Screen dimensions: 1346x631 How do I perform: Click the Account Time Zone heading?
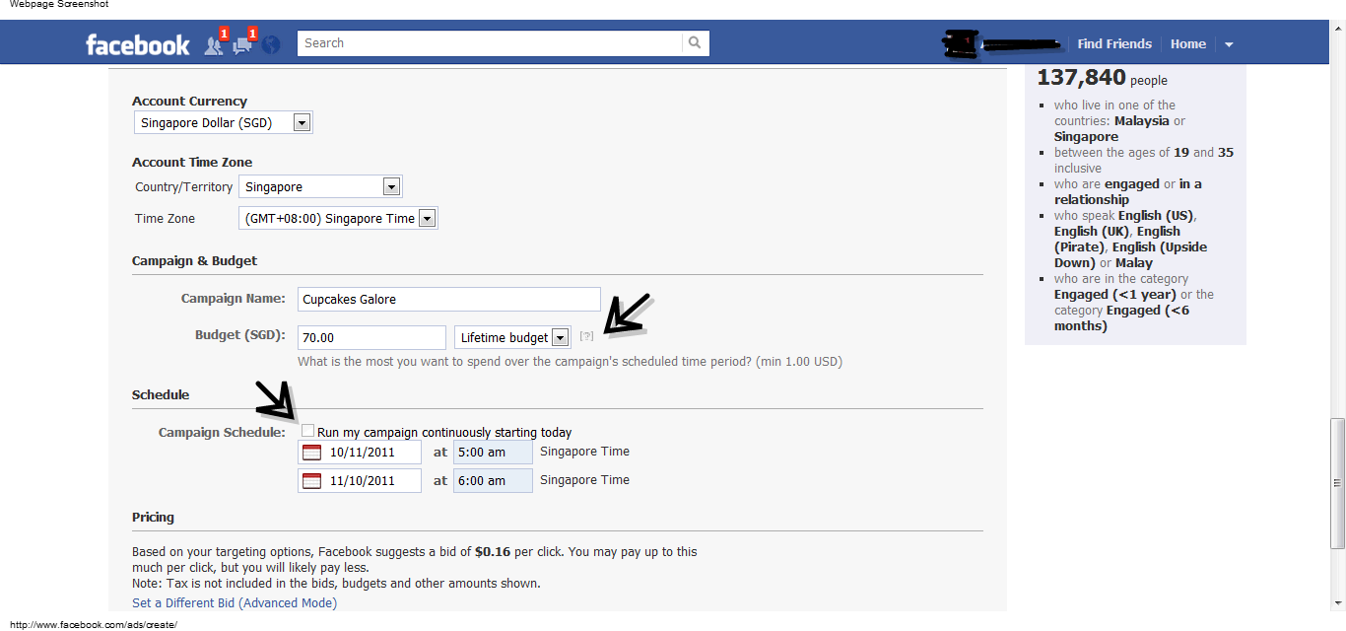click(192, 163)
